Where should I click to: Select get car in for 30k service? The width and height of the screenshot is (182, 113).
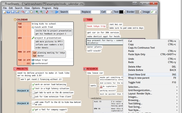tap(103, 33)
